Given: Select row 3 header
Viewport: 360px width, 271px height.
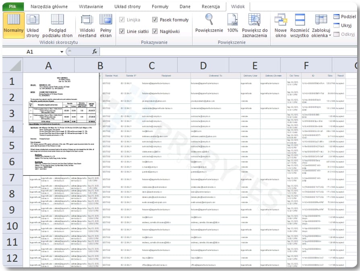Looking at the screenshot, I should pyautogui.click(x=12, y=113).
